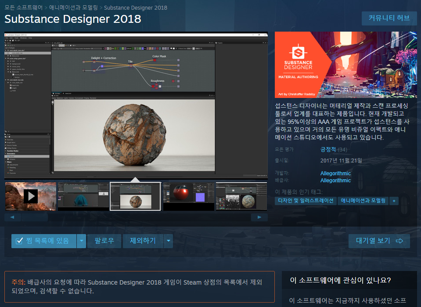Viewport: 421px width, 307px height.
Task: Open 대기열 보기 queue
Action: pos(379,241)
